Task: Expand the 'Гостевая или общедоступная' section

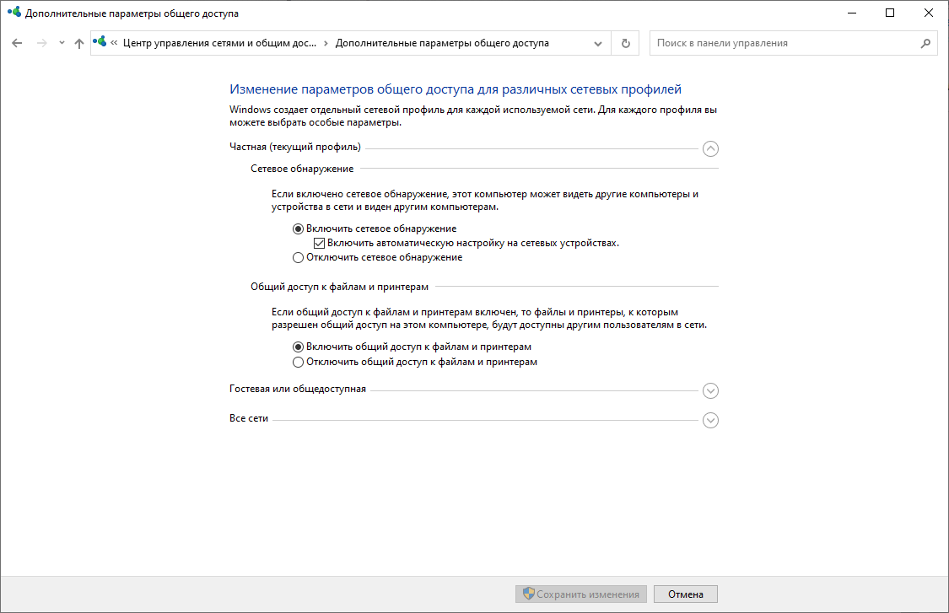Action: 710,390
